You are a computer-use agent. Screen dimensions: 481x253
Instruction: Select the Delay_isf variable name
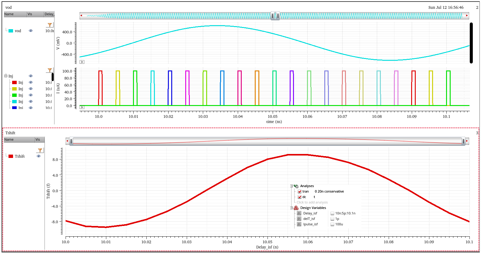[310, 213]
